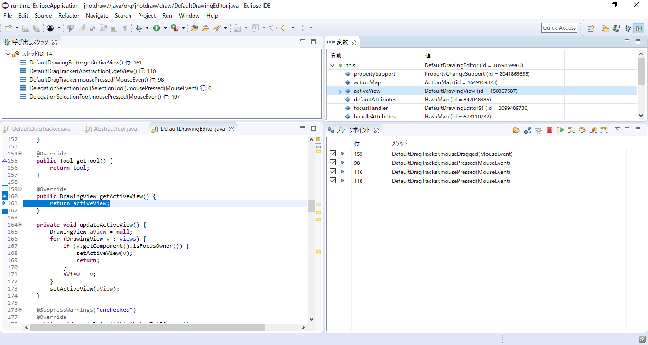The image size is (648, 345).
Task: Click the 値 column header in variables
Action: click(x=493, y=55)
